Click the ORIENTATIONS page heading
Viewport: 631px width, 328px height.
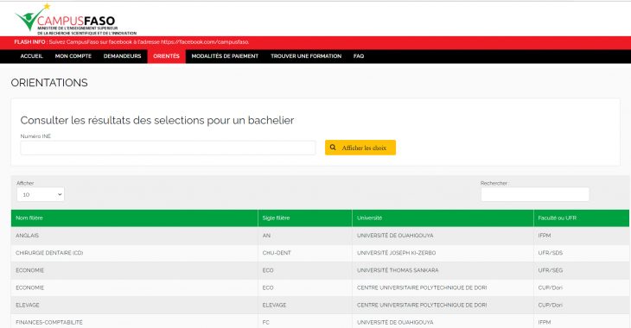point(49,82)
